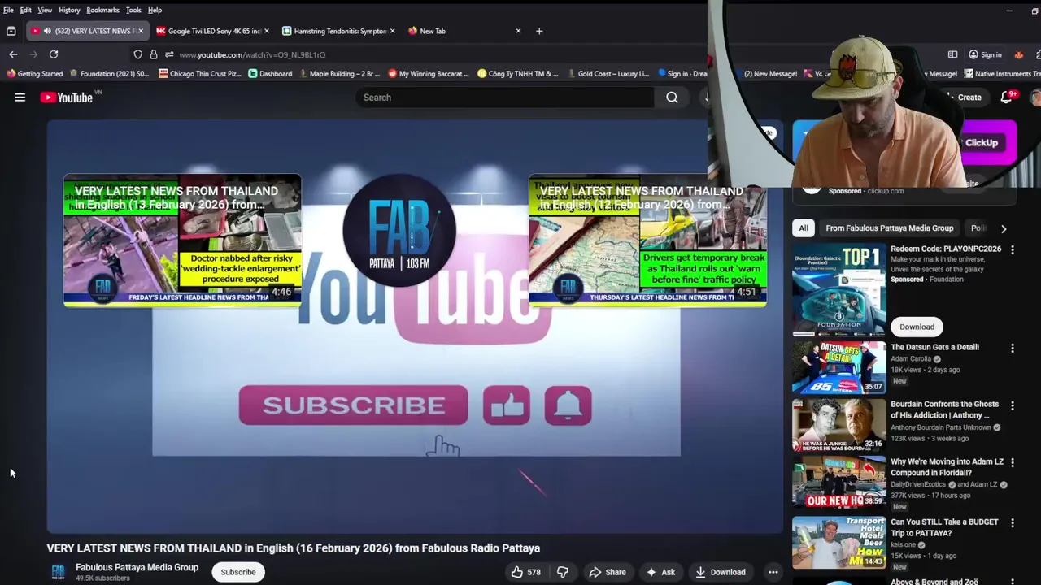1041x585 pixels.
Task: Open options for Bourdain Confronts the Ghosts video
Action: [1012, 405]
